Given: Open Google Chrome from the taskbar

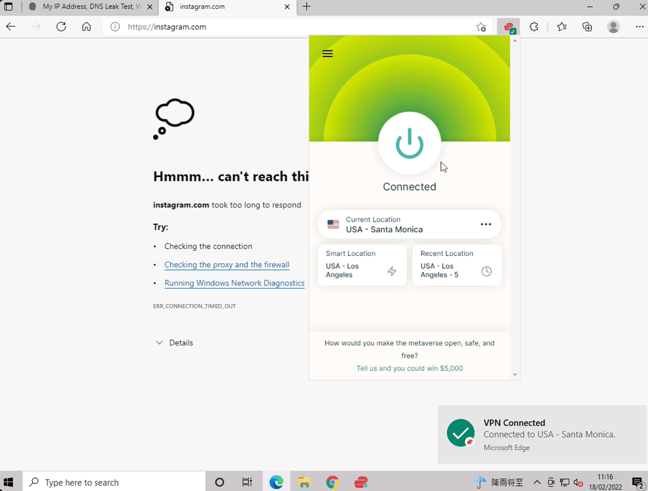Looking at the screenshot, I should click(332, 482).
